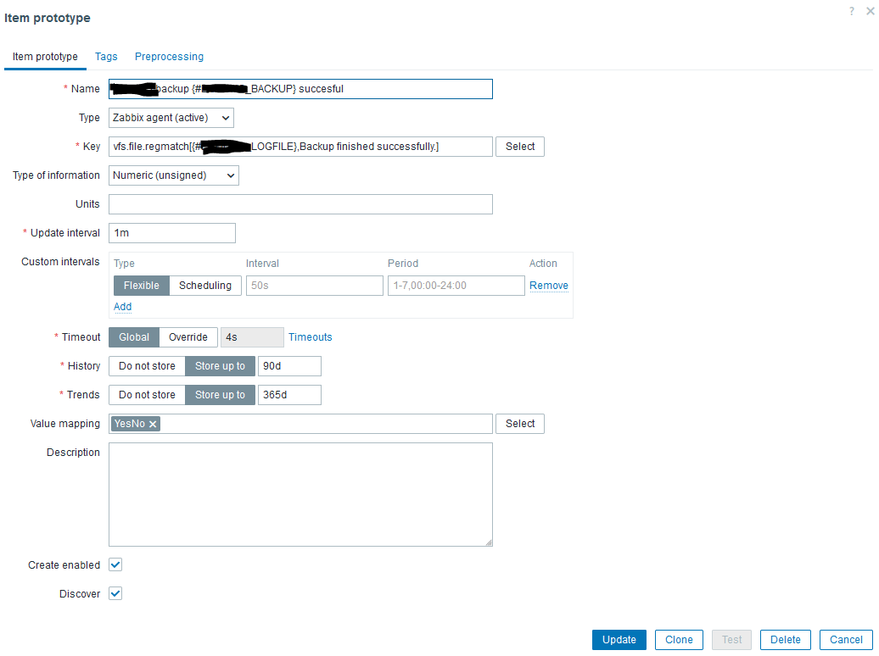The height and width of the screenshot is (656, 879).
Task: Grab the Description textarea resize handle
Action: (x=489, y=542)
